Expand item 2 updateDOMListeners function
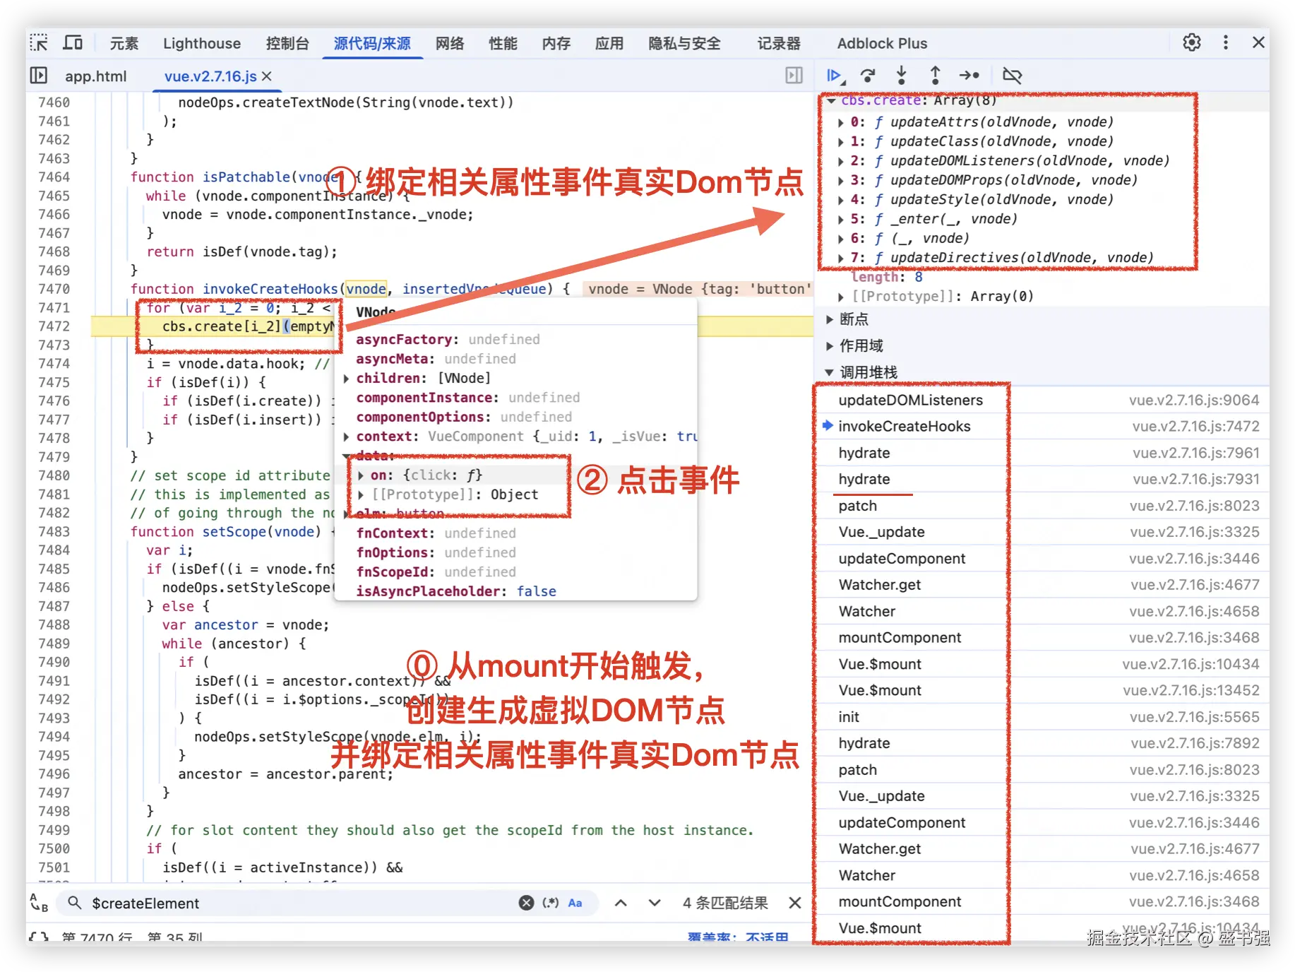This screenshot has width=1295, height=972. (x=841, y=161)
